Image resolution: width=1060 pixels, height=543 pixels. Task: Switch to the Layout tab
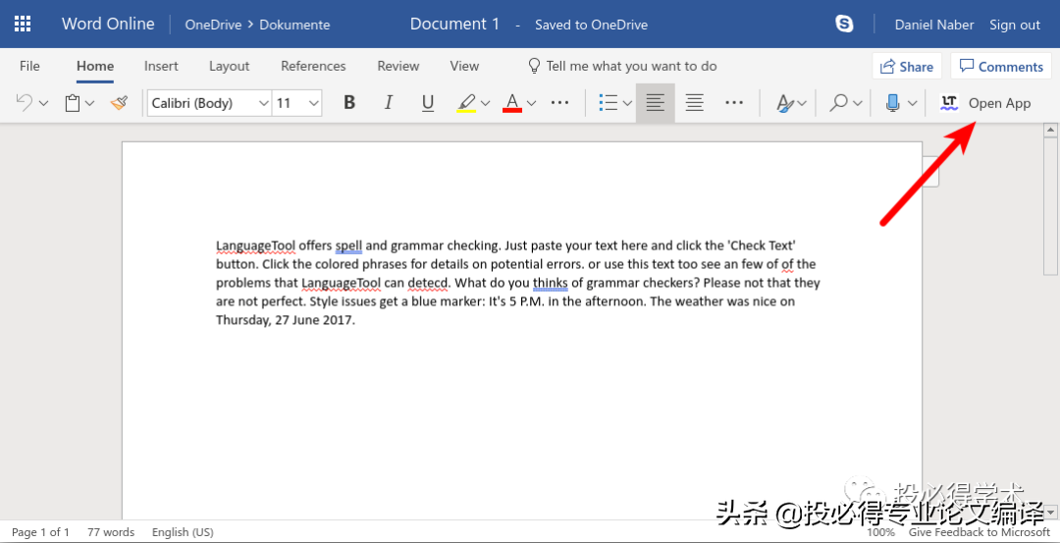tap(229, 66)
